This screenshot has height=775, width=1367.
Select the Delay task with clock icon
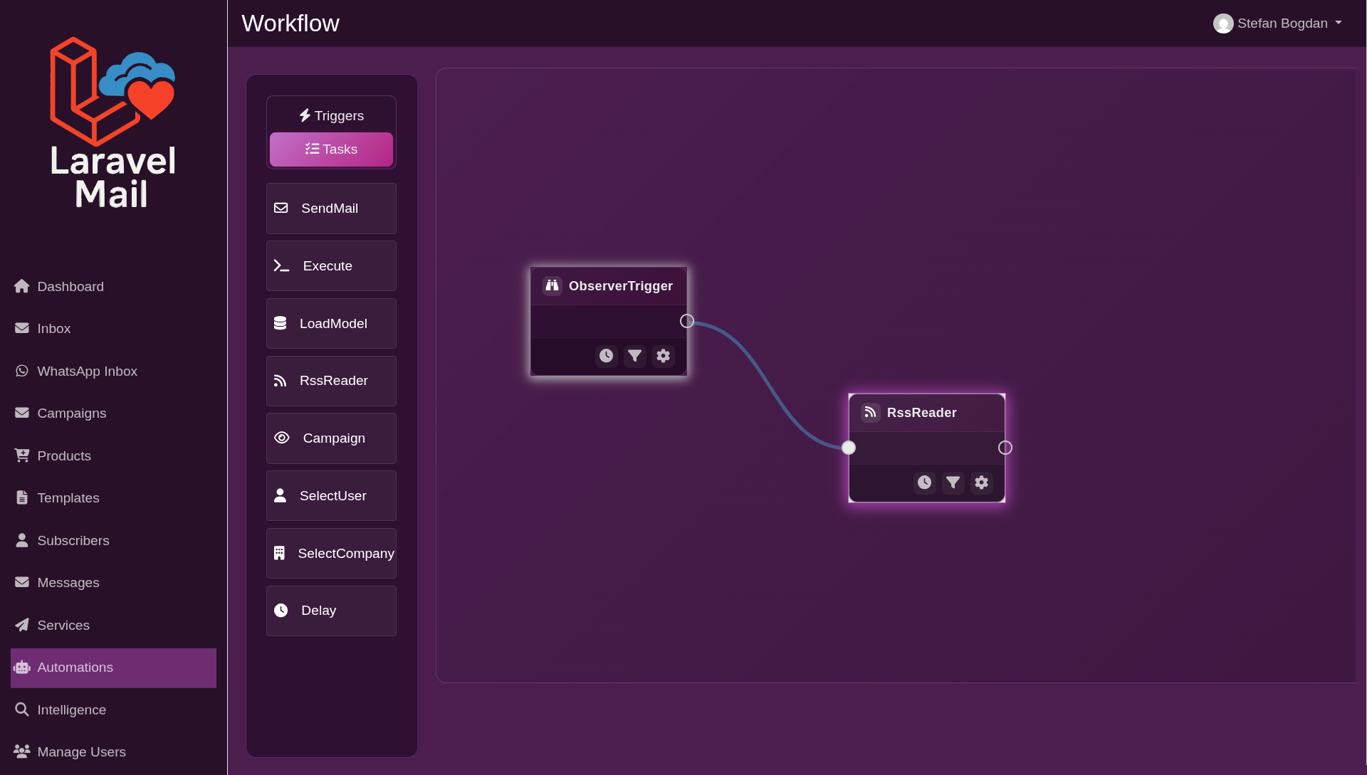(330, 611)
